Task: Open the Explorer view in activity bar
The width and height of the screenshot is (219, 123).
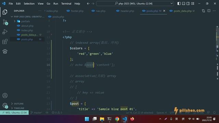Action: click(5, 12)
